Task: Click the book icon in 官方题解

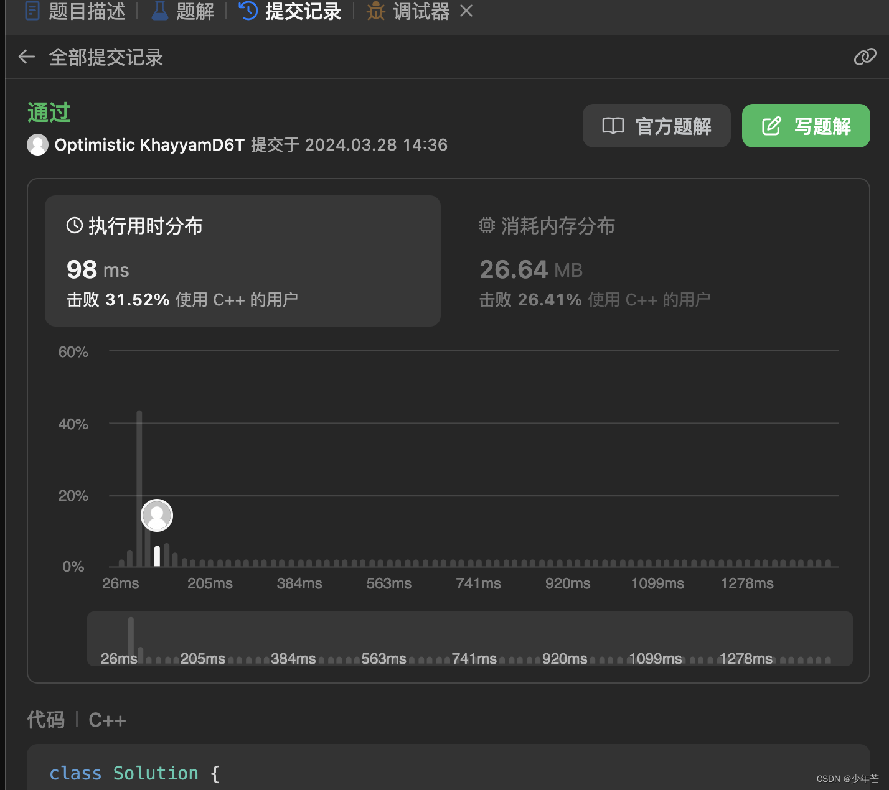Action: (x=613, y=126)
